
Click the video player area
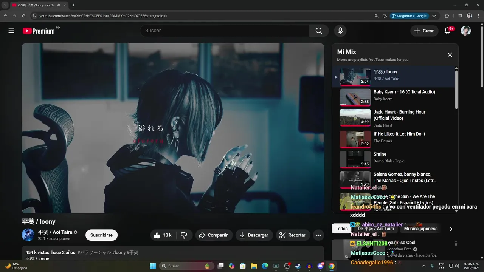point(173,128)
